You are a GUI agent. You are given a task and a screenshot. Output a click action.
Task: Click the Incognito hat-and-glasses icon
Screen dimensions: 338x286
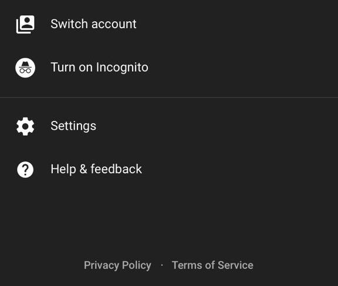coord(25,68)
